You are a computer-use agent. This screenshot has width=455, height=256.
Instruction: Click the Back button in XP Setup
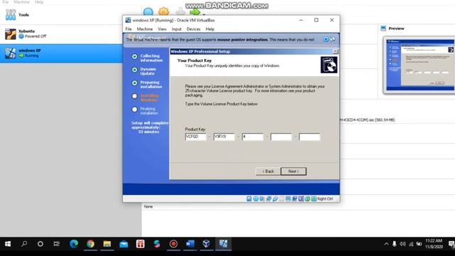pyautogui.click(x=268, y=171)
